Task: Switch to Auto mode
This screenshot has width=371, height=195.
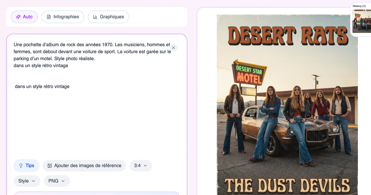Action: pos(24,17)
